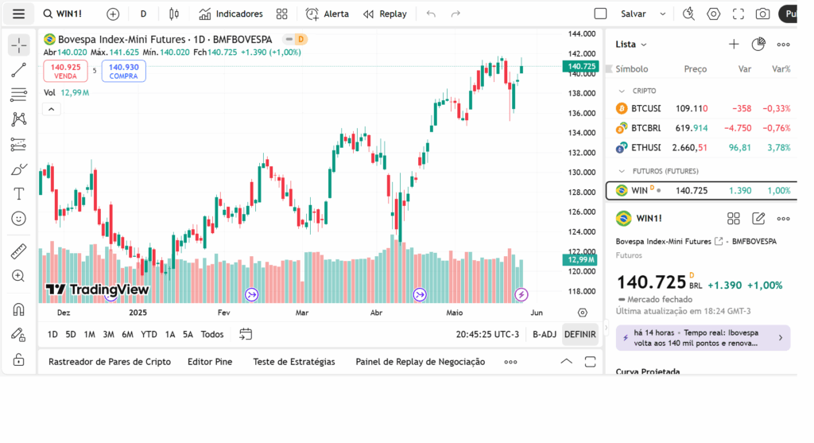Toggle lock all drawings padlock
The height and width of the screenshot is (443, 814).
[x=19, y=359]
